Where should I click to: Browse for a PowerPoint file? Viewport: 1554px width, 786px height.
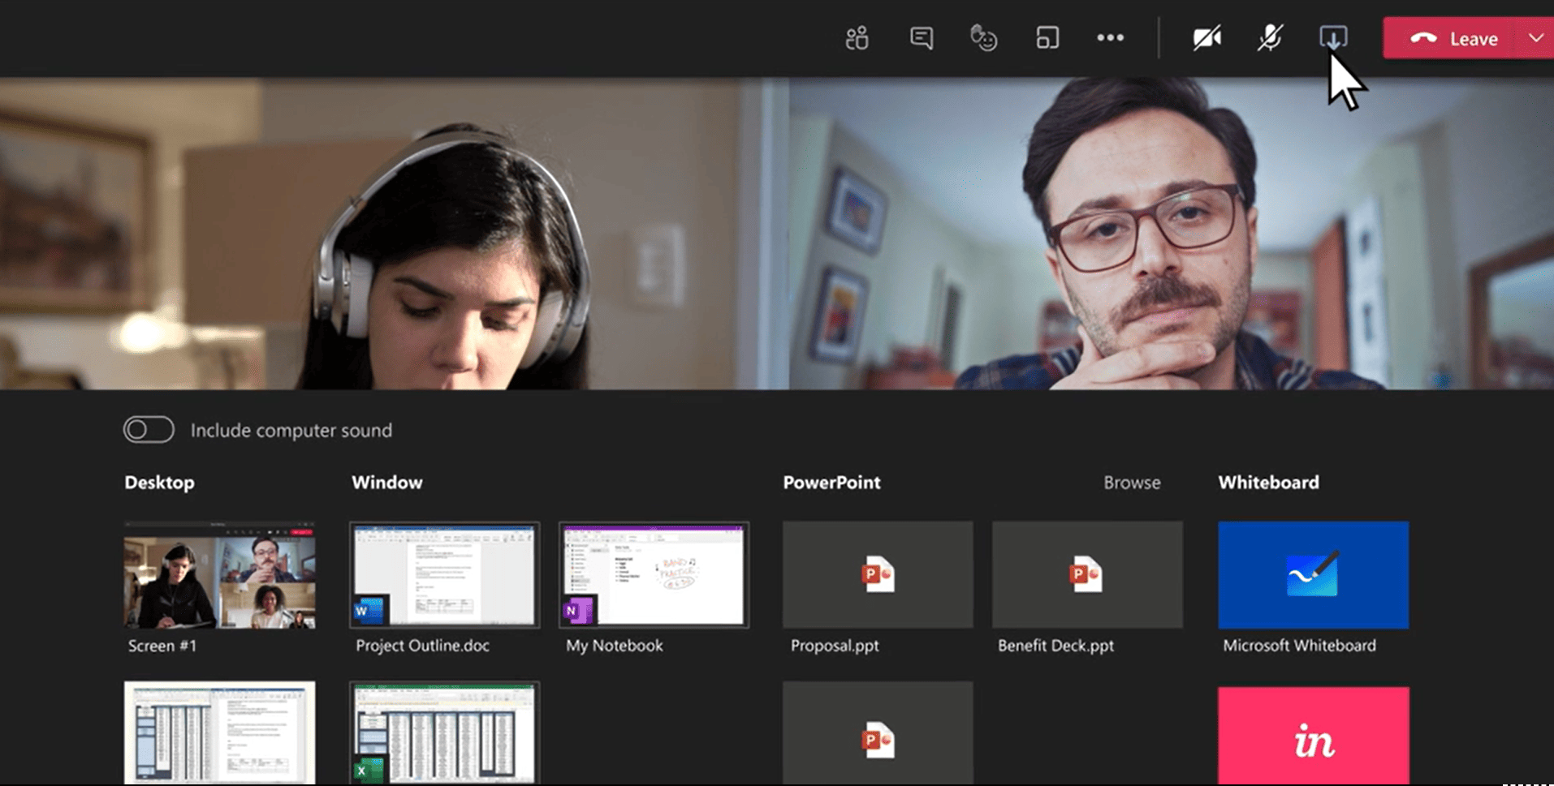(1131, 483)
